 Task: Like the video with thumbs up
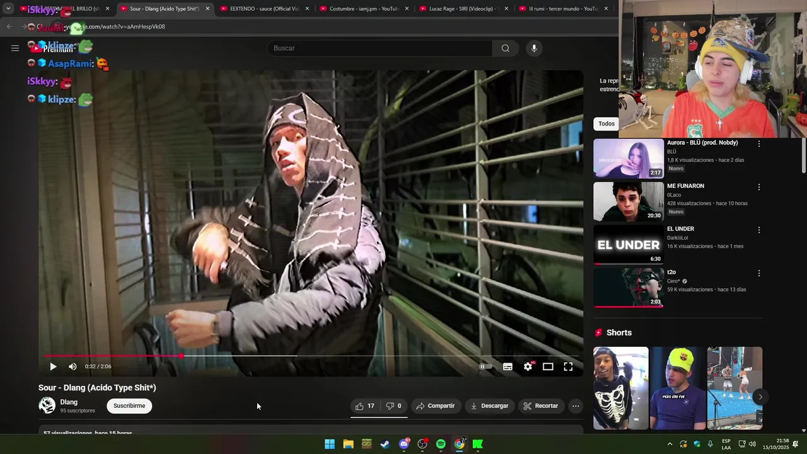[x=365, y=406]
